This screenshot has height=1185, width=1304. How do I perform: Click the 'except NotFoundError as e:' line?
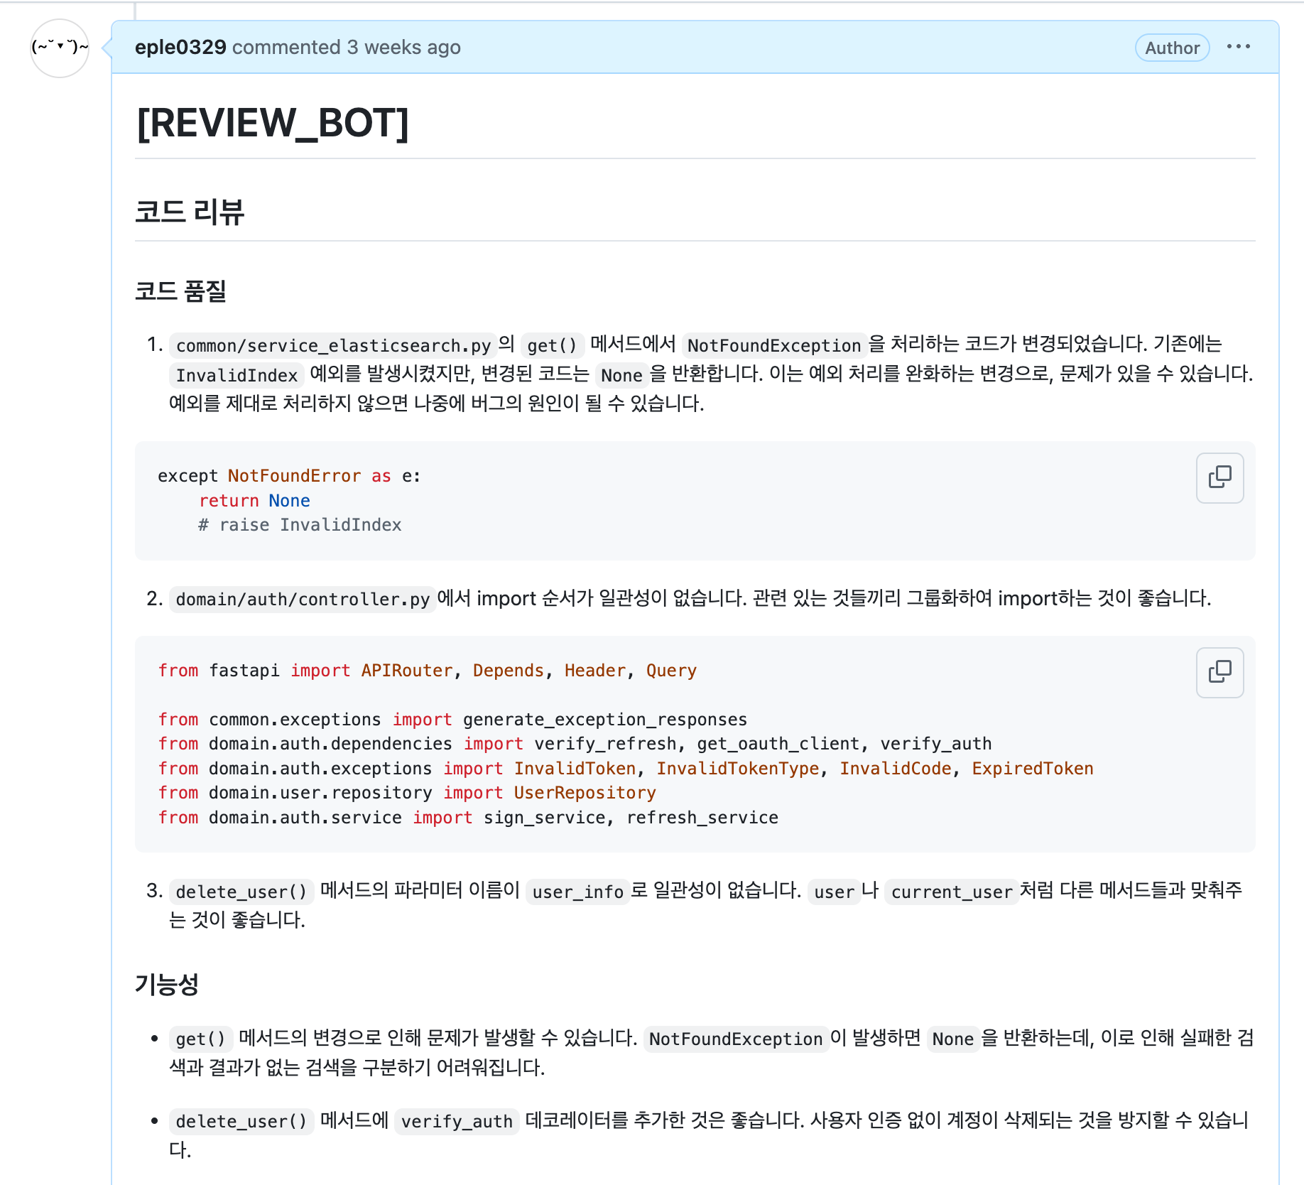pos(289,475)
